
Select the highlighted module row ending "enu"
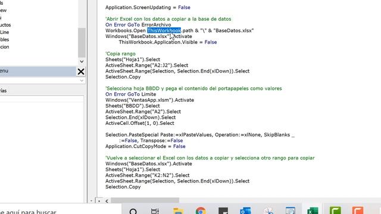coord(38,71)
